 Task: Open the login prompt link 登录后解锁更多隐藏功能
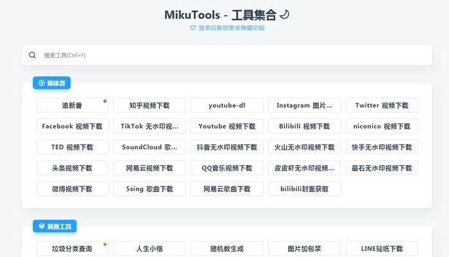(x=232, y=28)
